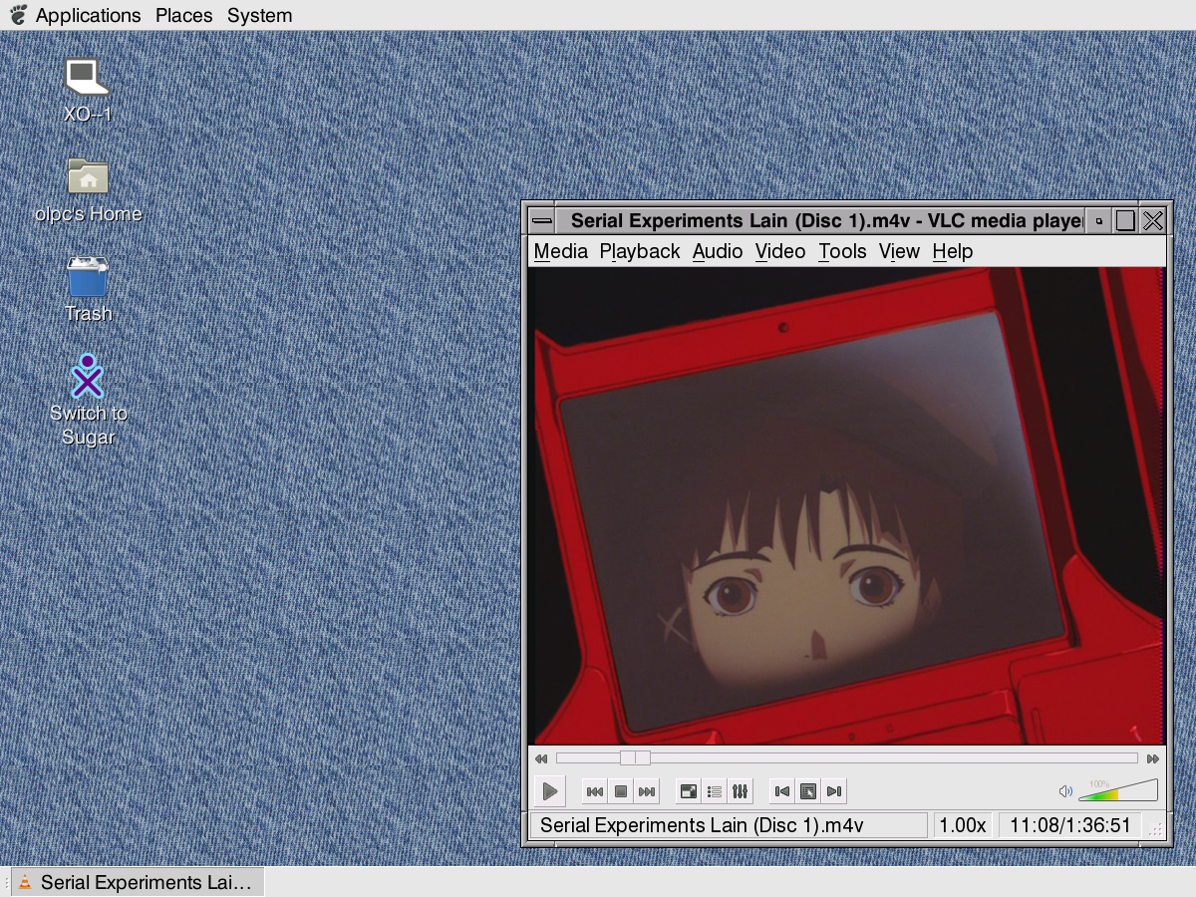Open the DVD menu button
The height and width of the screenshot is (897, 1196).
pyautogui.click(x=808, y=791)
